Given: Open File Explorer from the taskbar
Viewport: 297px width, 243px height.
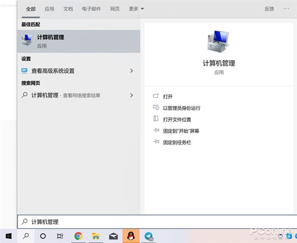Looking at the screenshot, I should point(96,236).
